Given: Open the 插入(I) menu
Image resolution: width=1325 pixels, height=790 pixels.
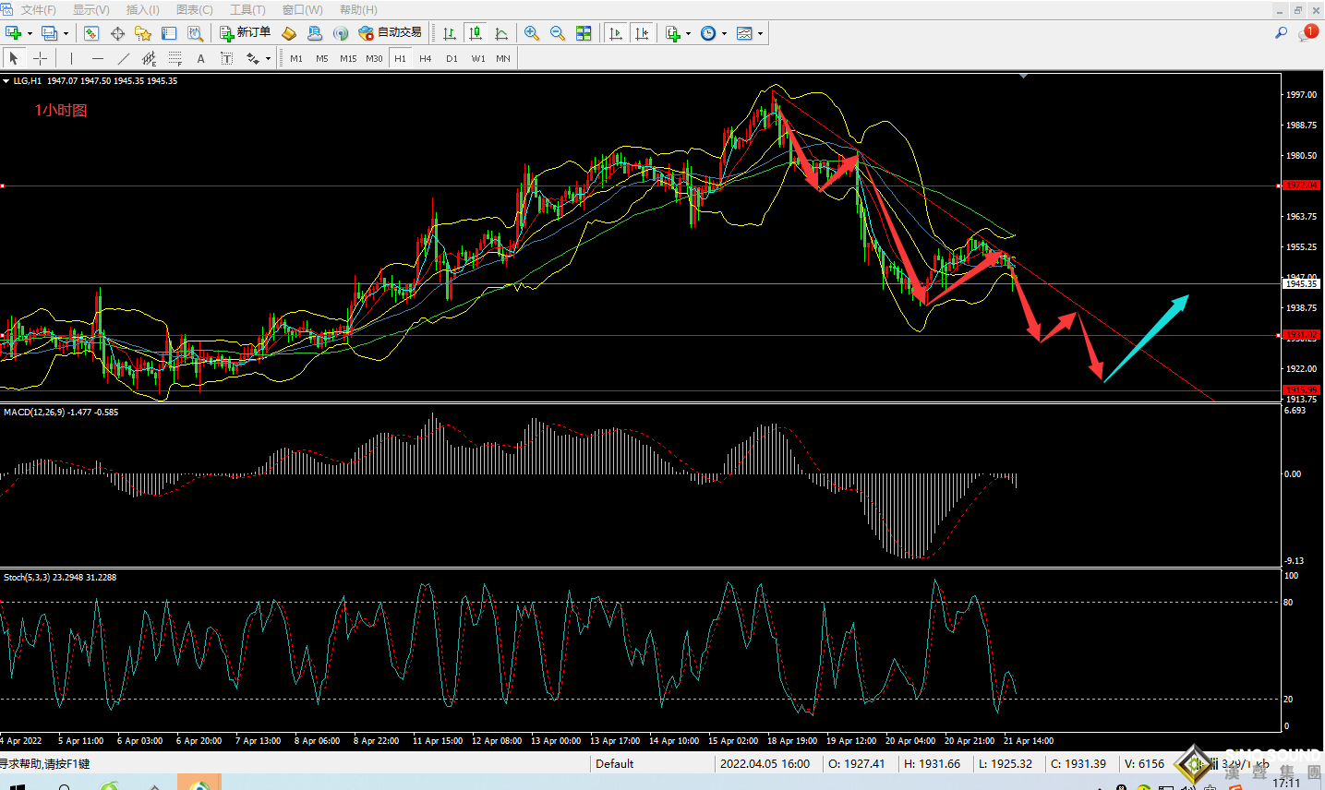Looking at the screenshot, I should (142, 9).
